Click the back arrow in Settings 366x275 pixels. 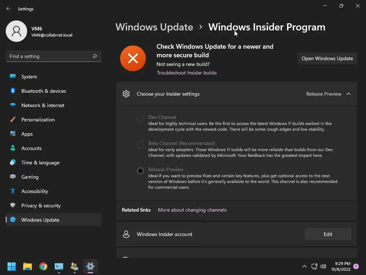pos(9,9)
